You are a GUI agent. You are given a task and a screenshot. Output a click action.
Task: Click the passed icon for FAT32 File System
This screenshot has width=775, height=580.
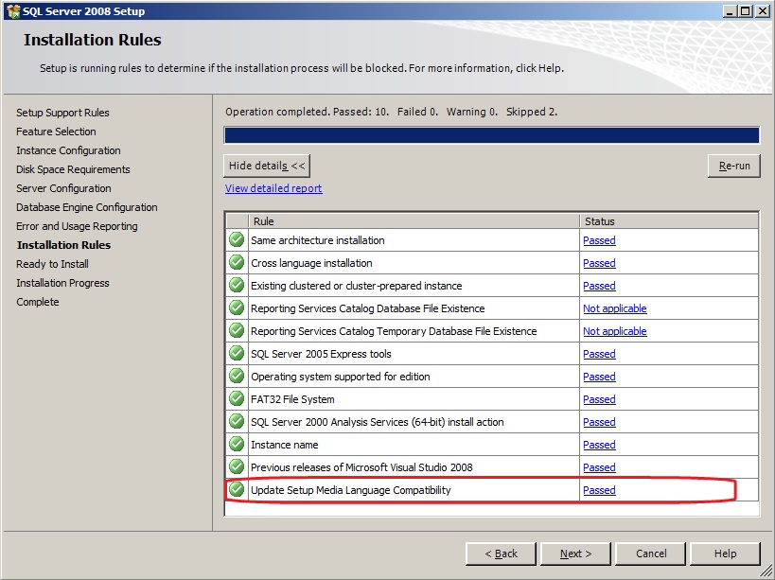237,399
